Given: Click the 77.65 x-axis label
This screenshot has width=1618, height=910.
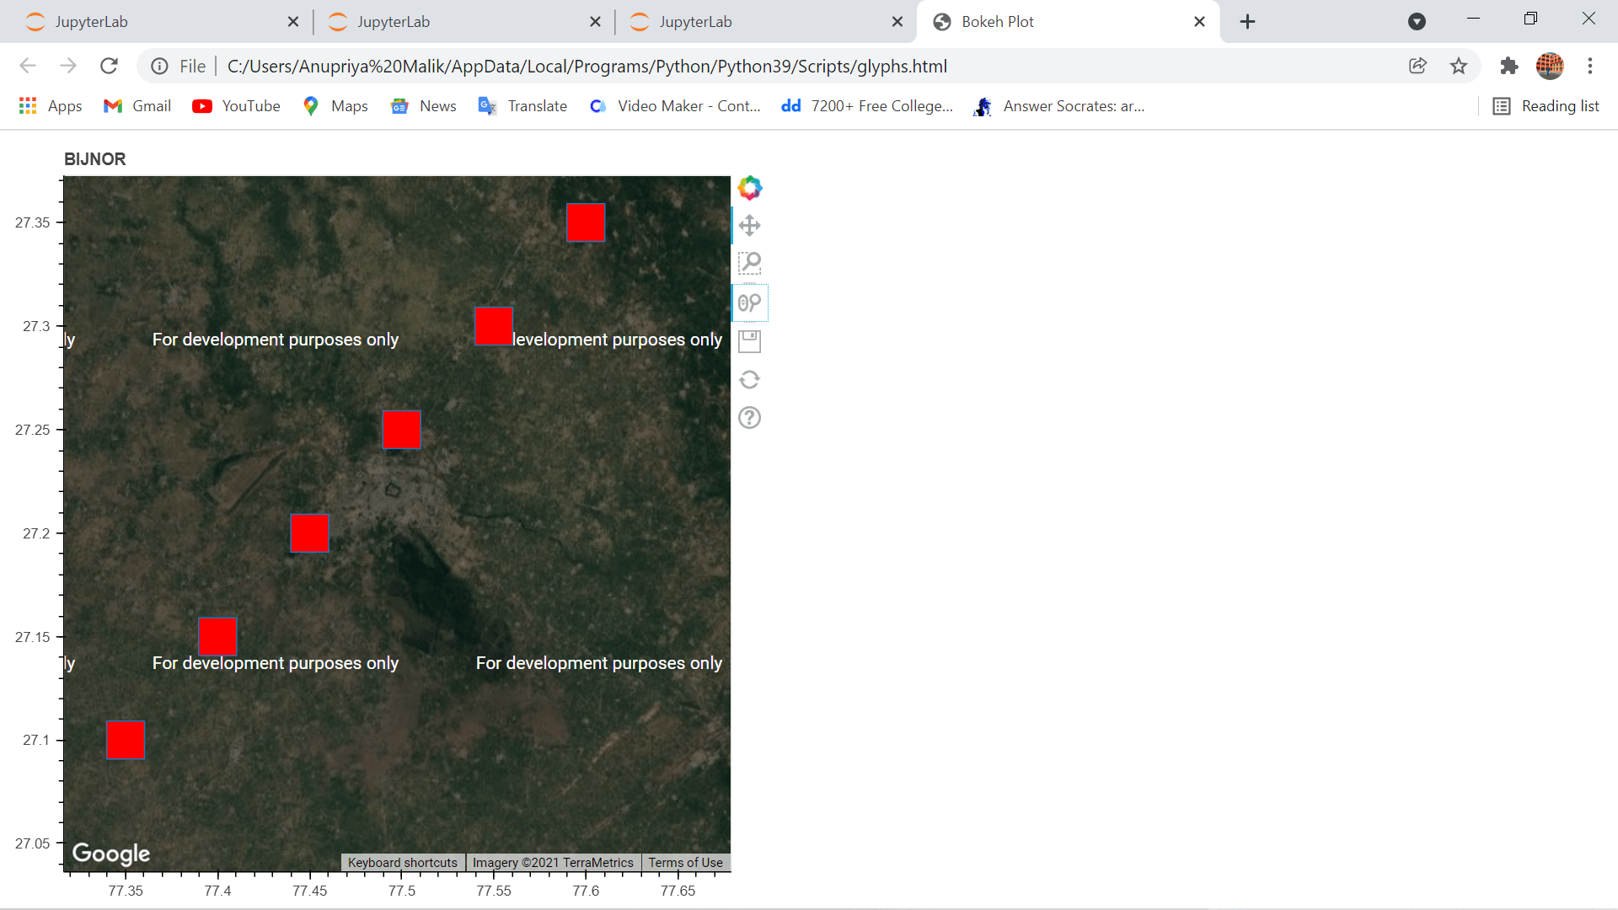Looking at the screenshot, I should coord(678,891).
